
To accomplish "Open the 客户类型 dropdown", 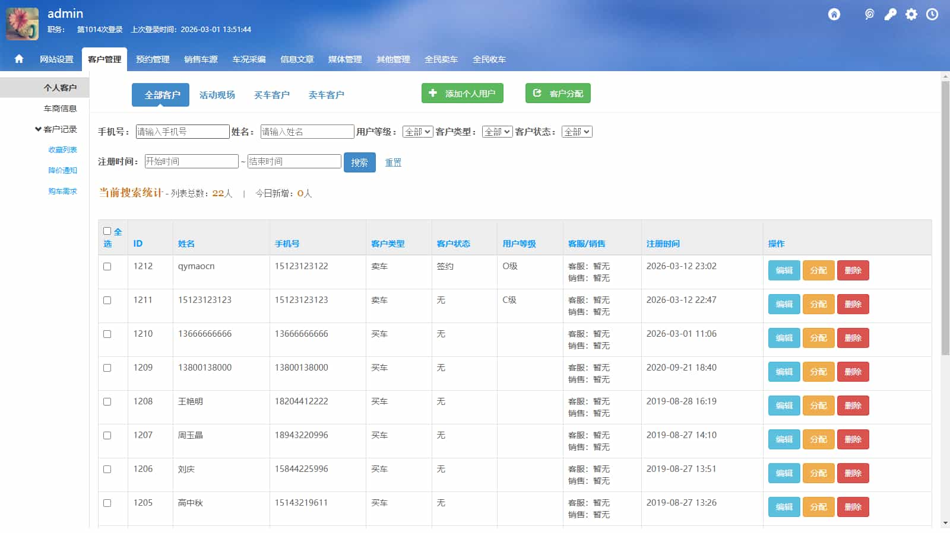I will coord(497,132).
